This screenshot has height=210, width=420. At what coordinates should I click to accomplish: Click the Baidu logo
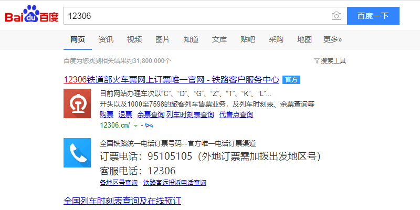(x=31, y=14)
